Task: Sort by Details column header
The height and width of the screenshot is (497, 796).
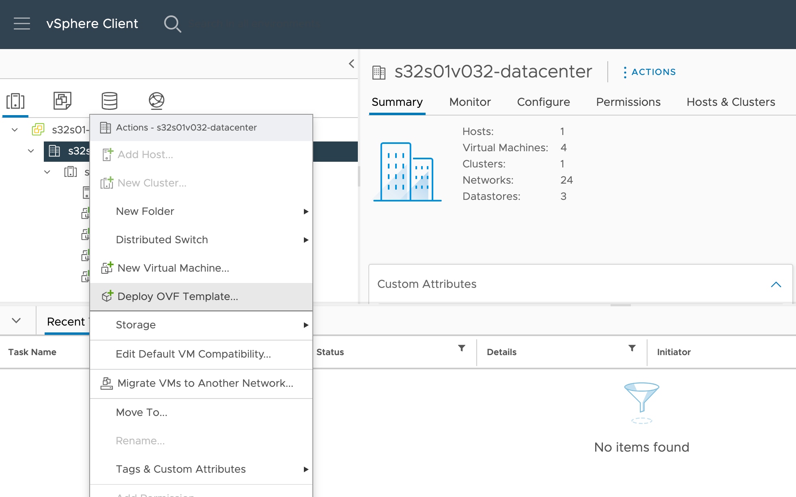Action: coord(501,352)
